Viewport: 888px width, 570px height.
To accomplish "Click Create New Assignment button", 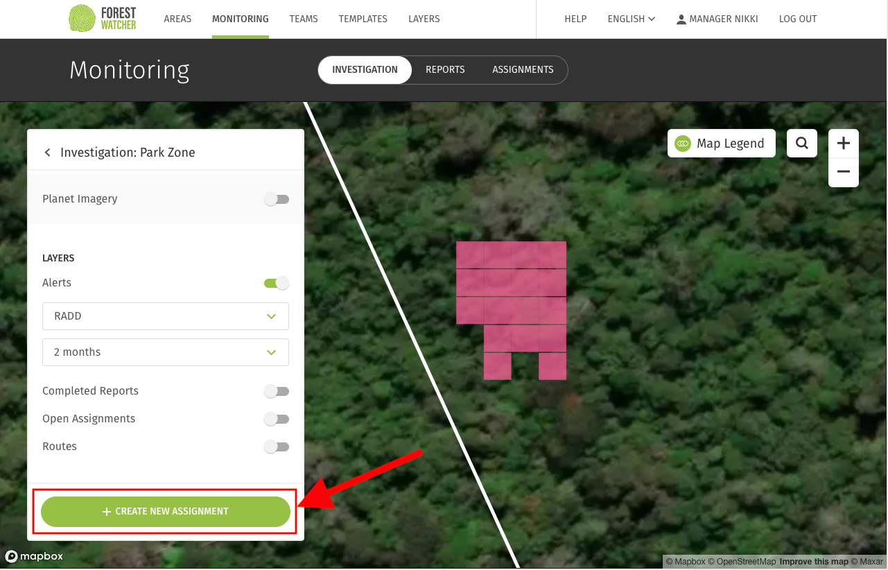I will (166, 512).
